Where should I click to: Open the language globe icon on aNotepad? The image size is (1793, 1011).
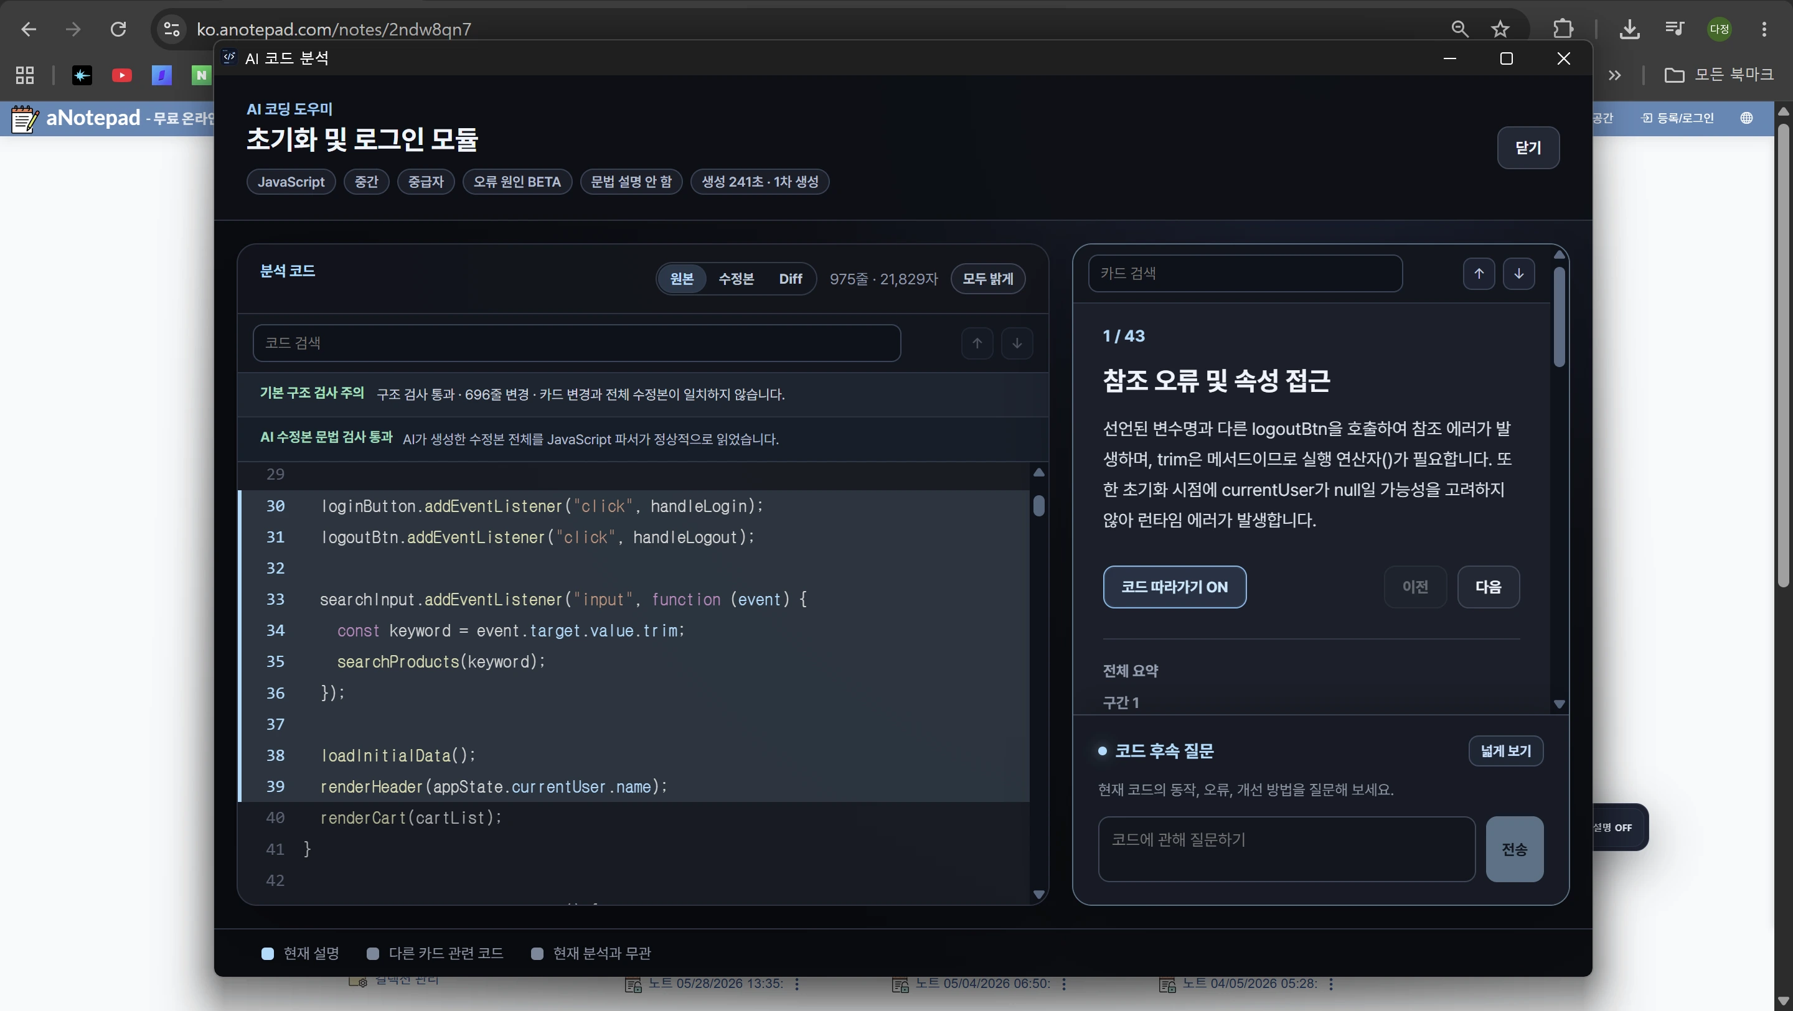point(1746,118)
